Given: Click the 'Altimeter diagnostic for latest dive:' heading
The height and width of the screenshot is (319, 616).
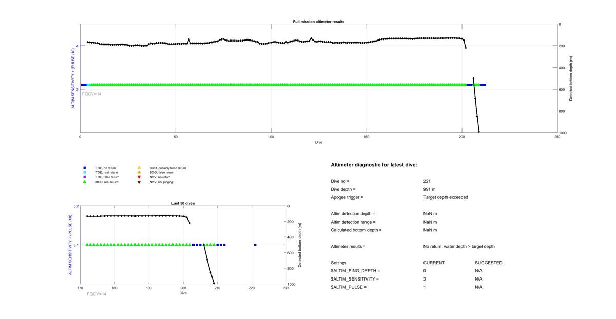Looking at the screenshot, I should (374, 165).
